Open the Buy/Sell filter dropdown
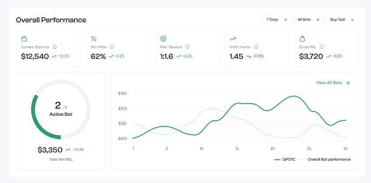Image resolution: width=371 pixels, height=183 pixels. (342, 20)
